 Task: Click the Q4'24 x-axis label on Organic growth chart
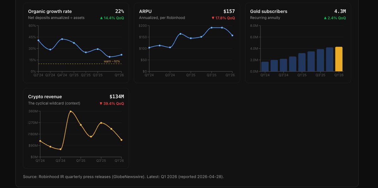click(62, 75)
